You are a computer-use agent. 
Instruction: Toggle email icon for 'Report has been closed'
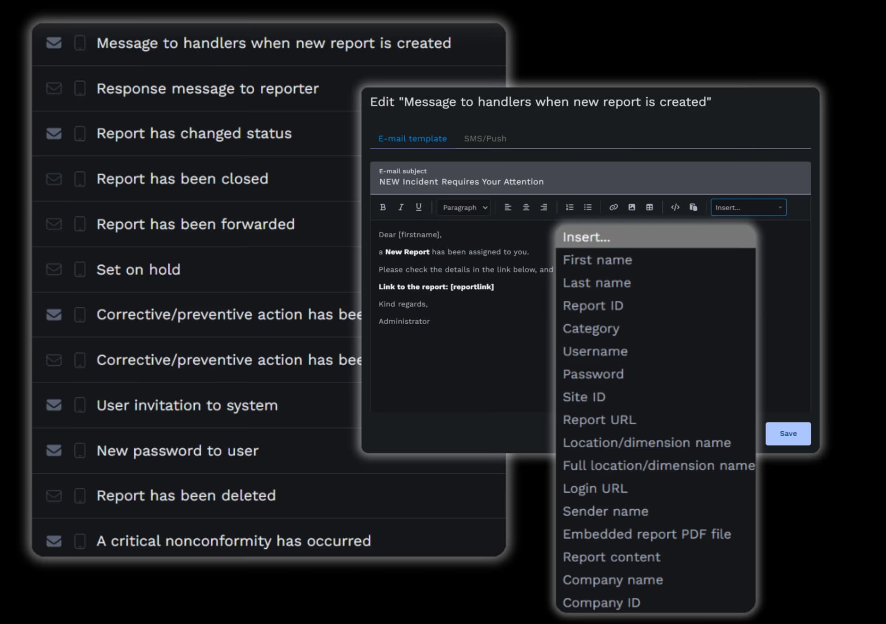(54, 178)
